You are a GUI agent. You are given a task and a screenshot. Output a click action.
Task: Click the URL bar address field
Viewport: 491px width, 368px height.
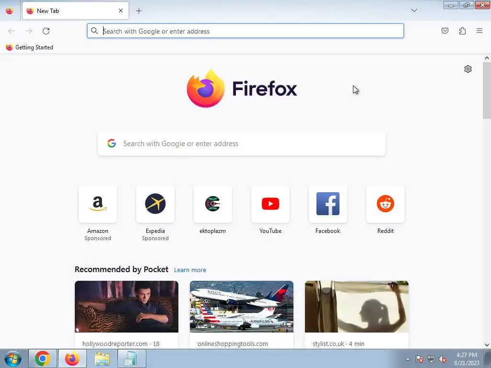click(x=245, y=31)
